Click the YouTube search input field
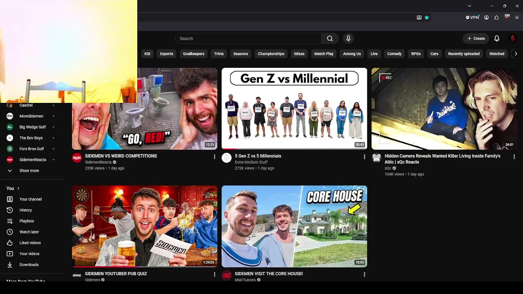Image resolution: width=523 pixels, height=294 pixels. coord(248,38)
